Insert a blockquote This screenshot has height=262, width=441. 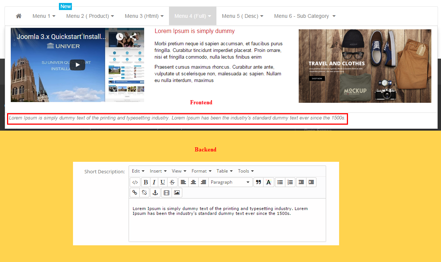point(258,182)
